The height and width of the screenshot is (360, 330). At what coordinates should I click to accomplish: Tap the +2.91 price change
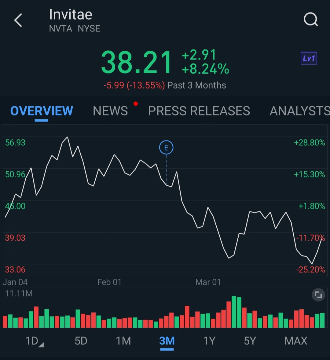[199, 55]
